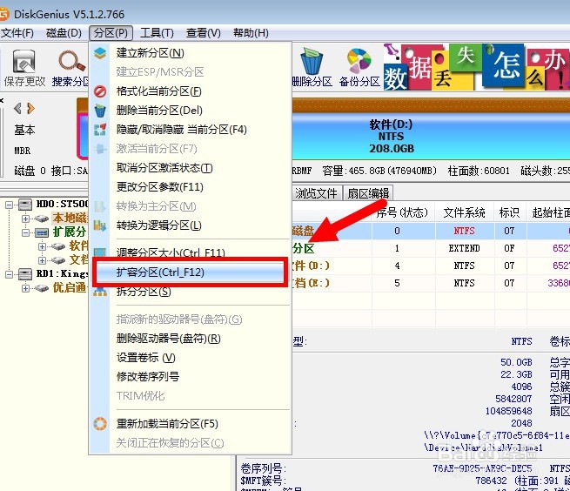This screenshot has width=570, height=491.
Task: Open the 工具(T) menu
Action: 157,33
